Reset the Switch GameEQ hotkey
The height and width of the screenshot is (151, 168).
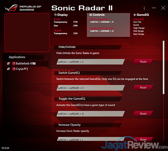click(x=143, y=87)
